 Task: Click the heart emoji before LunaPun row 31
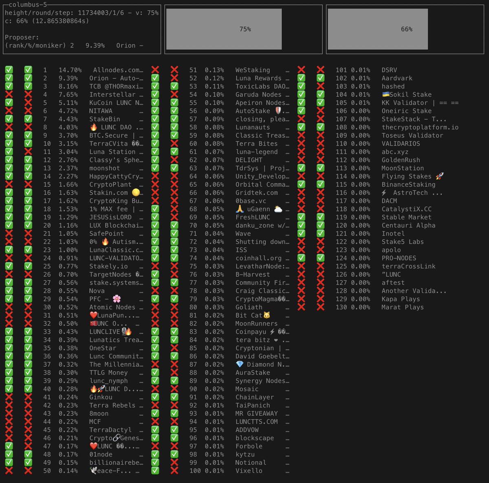(x=93, y=315)
